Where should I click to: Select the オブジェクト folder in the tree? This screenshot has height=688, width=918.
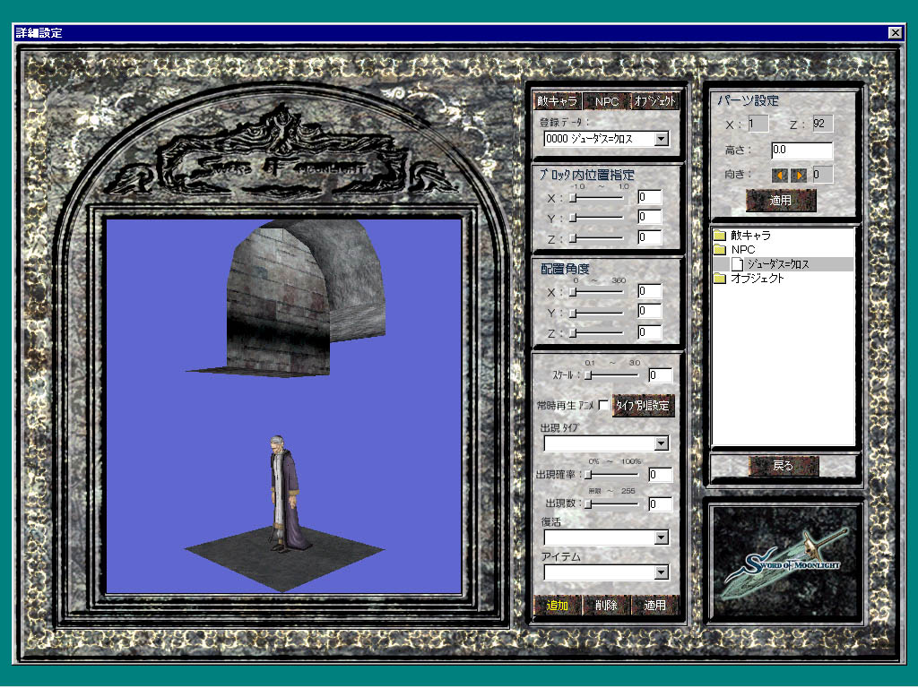point(757,279)
